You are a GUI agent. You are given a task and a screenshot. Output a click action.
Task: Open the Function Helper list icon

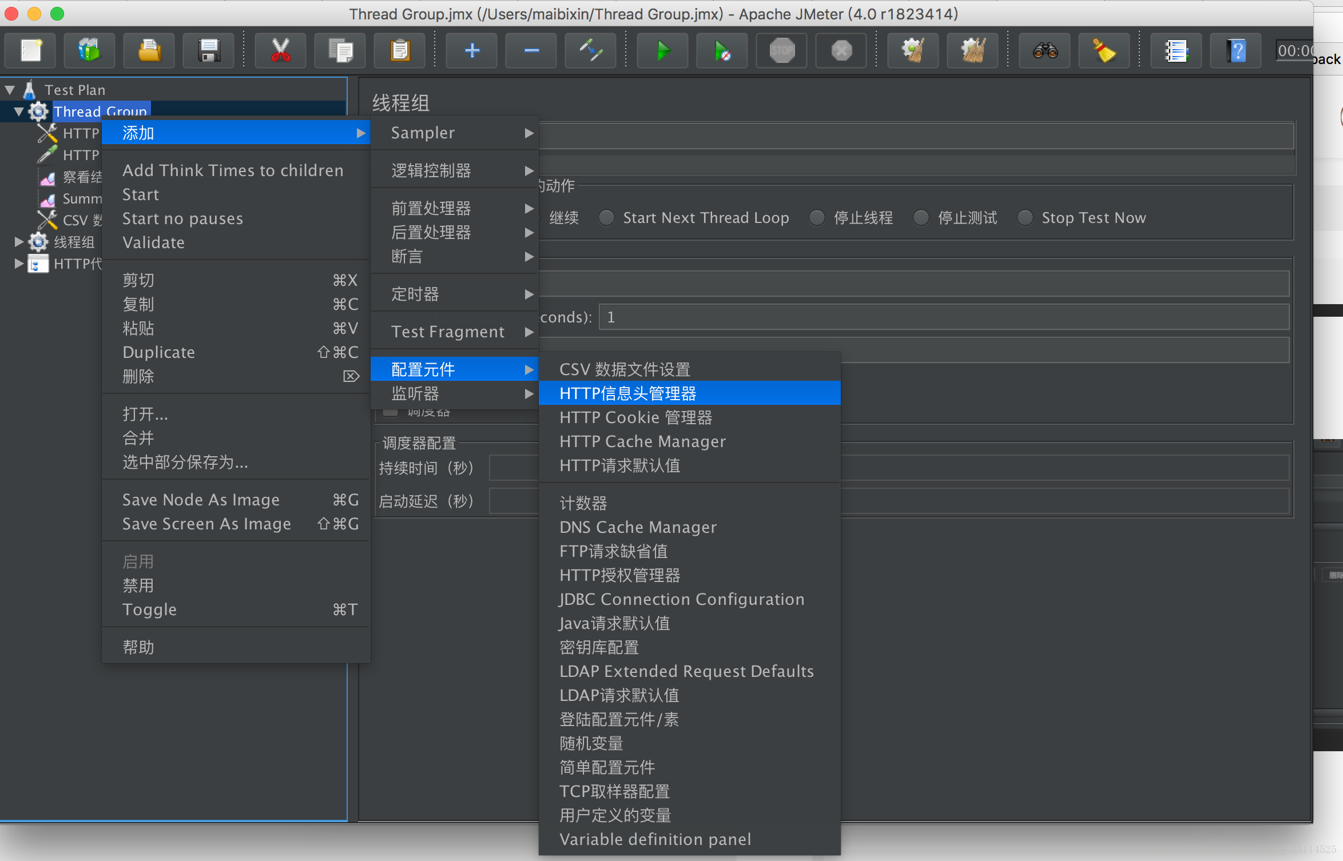(1177, 51)
